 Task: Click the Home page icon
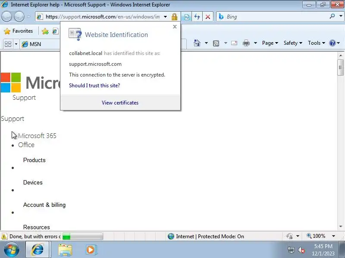(x=197, y=43)
